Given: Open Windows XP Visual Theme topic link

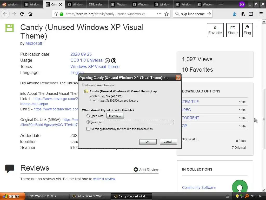Looking at the screenshot, I should click(95, 66).
